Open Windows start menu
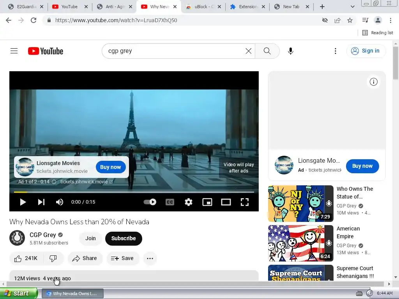Image resolution: width=399 pixels, height=299 pixels. click(19, 293)
